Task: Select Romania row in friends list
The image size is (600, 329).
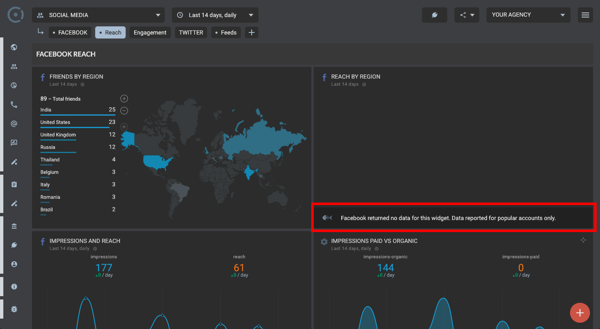Action: (78, 198)
